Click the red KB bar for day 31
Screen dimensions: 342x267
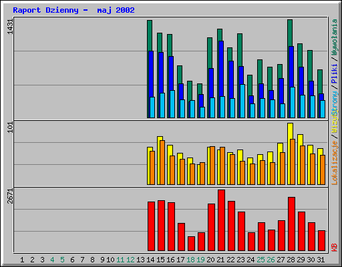(x=321, y=241)
